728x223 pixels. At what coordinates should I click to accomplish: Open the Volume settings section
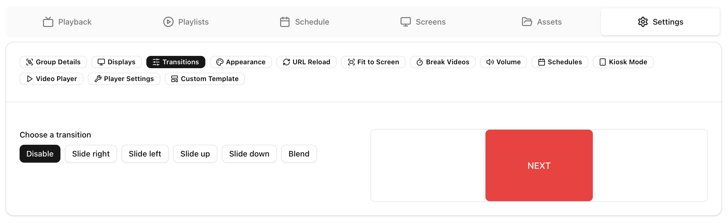(x=503, y=62)
